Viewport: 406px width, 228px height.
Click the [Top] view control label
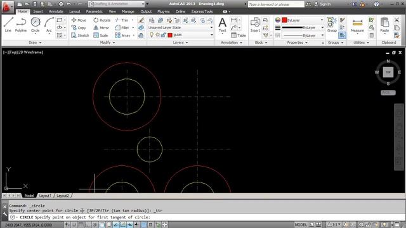click(x=13, y=52)
